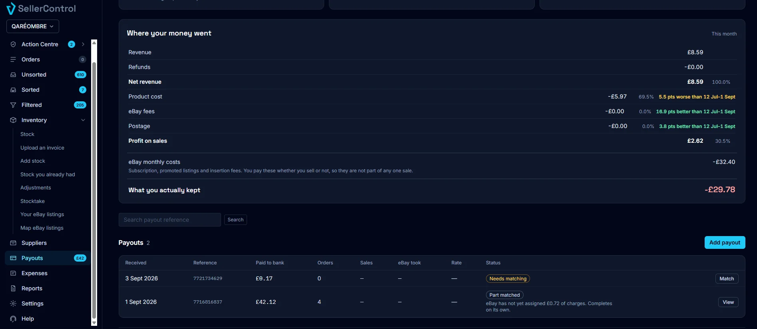Click the SellerControl logo icon
This screenshot has height=329, width=757.
click(x=11, y=8)
